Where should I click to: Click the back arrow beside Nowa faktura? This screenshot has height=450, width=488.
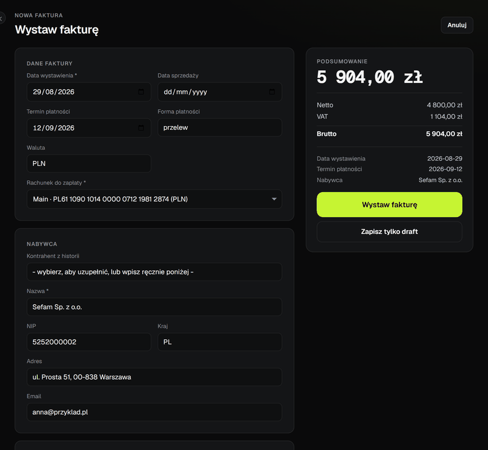[x=2, y=18]
